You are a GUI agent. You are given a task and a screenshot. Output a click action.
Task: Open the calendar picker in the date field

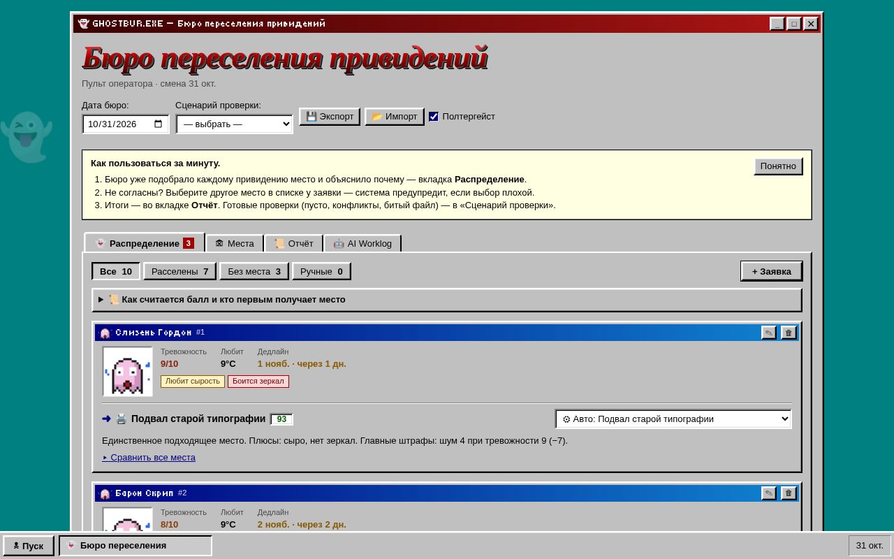click(159, 124)
